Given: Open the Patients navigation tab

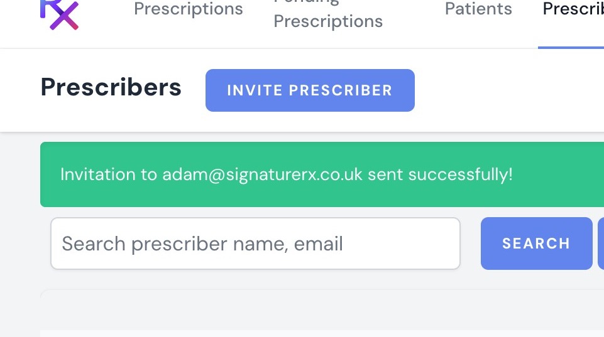Looking at the screenshot, I should pos(478,9).
